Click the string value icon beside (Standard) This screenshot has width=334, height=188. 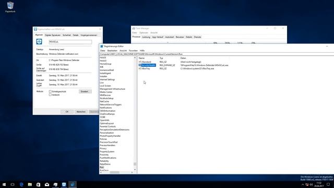(140, 62)
